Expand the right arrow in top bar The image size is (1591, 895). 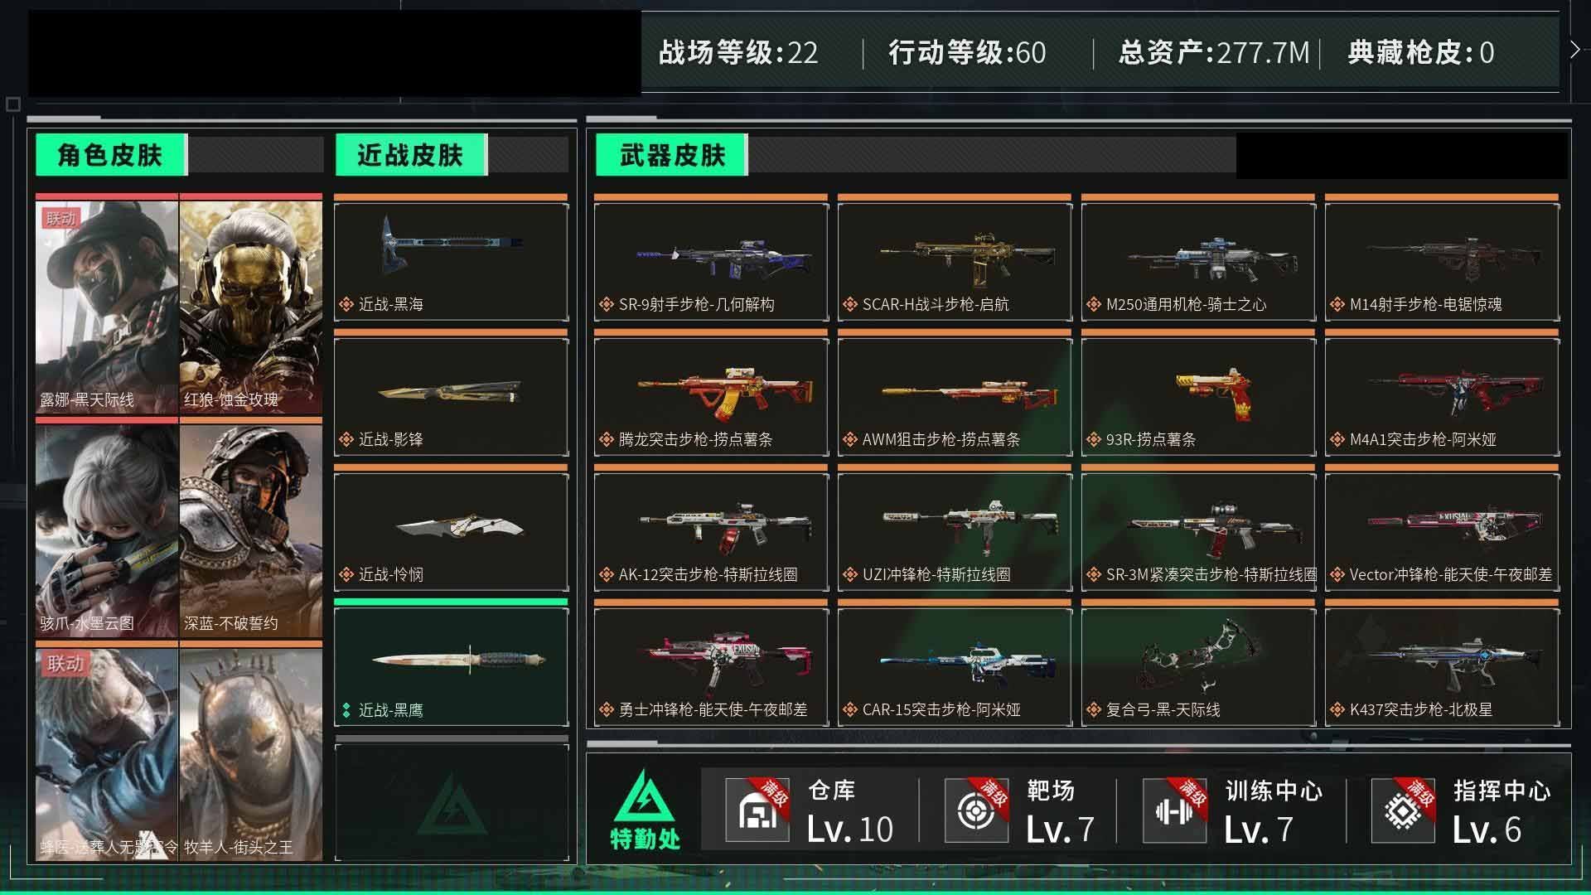click(x=1574, y=51)
